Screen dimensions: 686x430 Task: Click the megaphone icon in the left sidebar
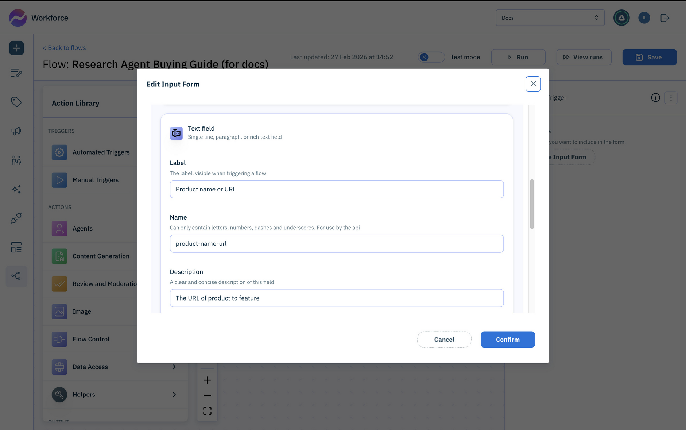(x=16, y=131)
